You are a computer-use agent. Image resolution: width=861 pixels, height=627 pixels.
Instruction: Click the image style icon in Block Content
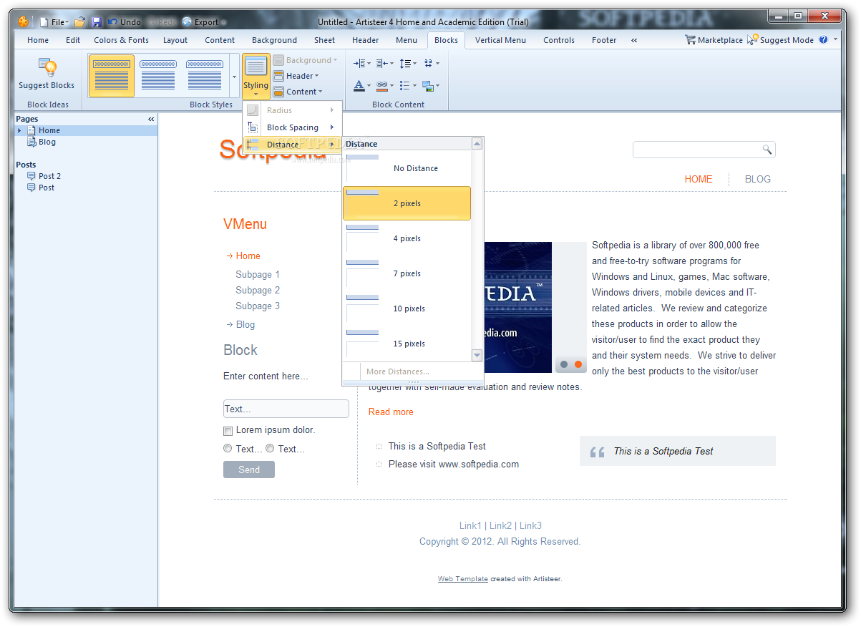coord(431,86)
